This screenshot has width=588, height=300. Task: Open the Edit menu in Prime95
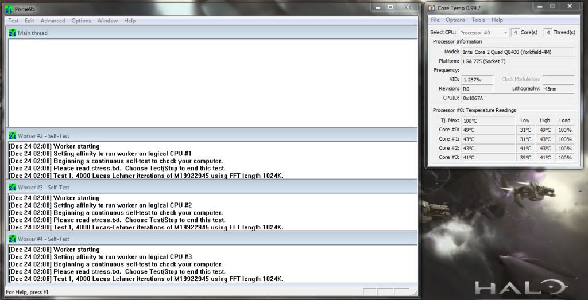(x=29, y=21)
